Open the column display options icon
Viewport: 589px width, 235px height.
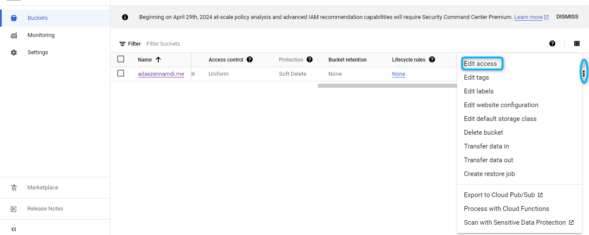pyautogui.click(x=577, y=43)
